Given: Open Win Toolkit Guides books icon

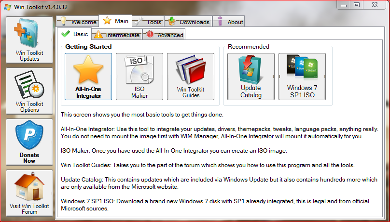Looking at the screenshot, I should pos(191,77).
